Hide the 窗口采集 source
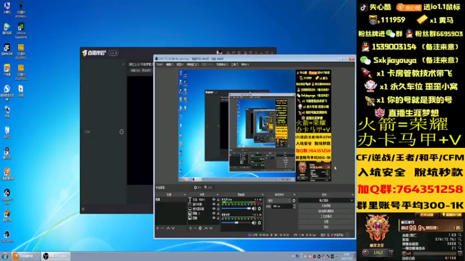The width and height of the screenshot is (465, 261). coord(213,204)
